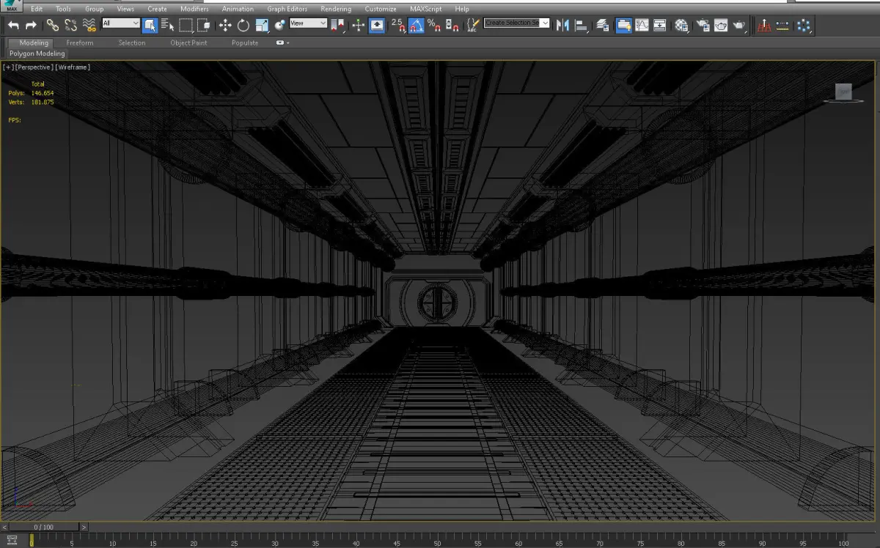880x548 pixels.
Task: Click the Render Production teapot icon
Action: tap(739, 25)
